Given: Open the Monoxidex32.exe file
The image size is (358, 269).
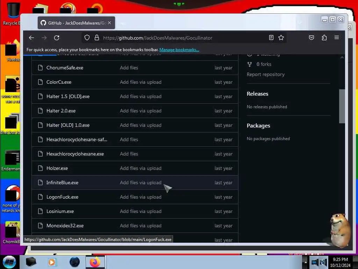Looking at the screenshot, I should click(x=65, y=226).
